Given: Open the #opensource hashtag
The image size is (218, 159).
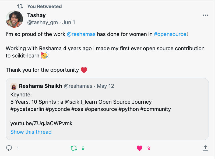Looking at the screenshot, I should point(170,34).
